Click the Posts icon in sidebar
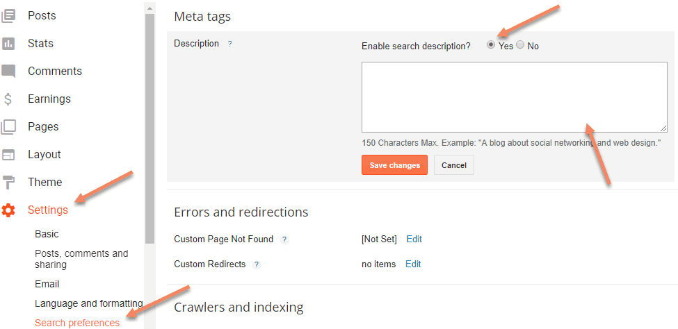The height and width of the screenshot is (329, 678). coord(8,16)
